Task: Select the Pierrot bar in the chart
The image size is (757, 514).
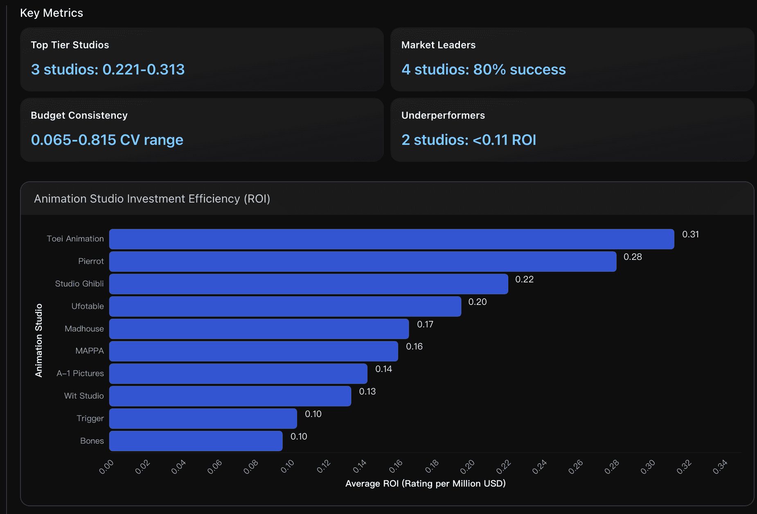Action: [363, 262]
